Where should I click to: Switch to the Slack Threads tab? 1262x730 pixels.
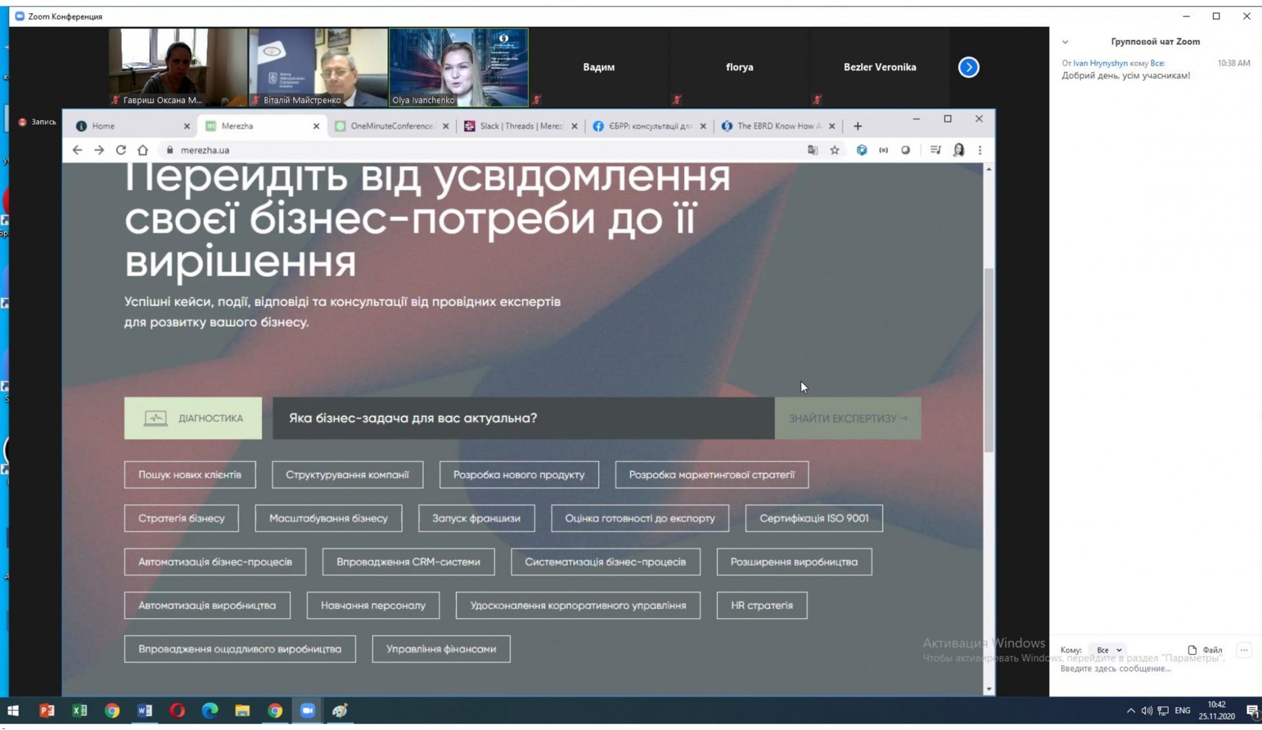(520, 126)
